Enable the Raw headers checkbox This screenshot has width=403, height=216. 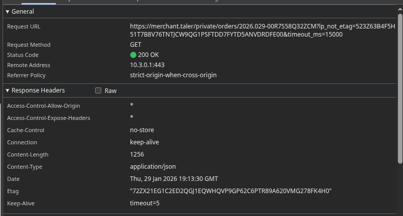tap(98, 90)
